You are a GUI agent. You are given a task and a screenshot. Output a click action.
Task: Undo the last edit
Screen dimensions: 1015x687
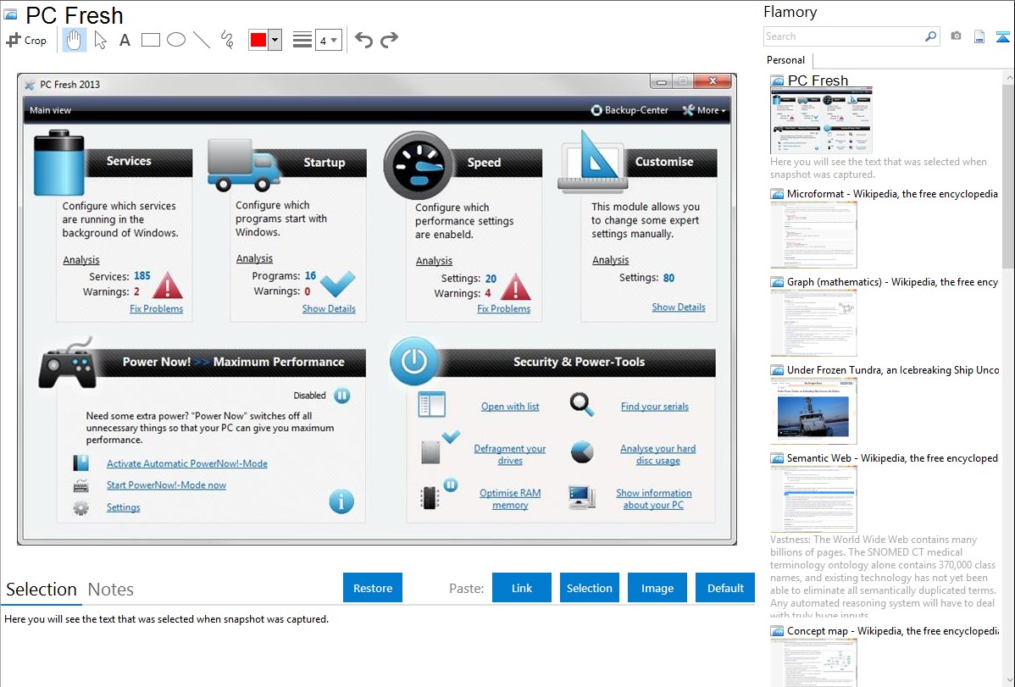[363, 40]
